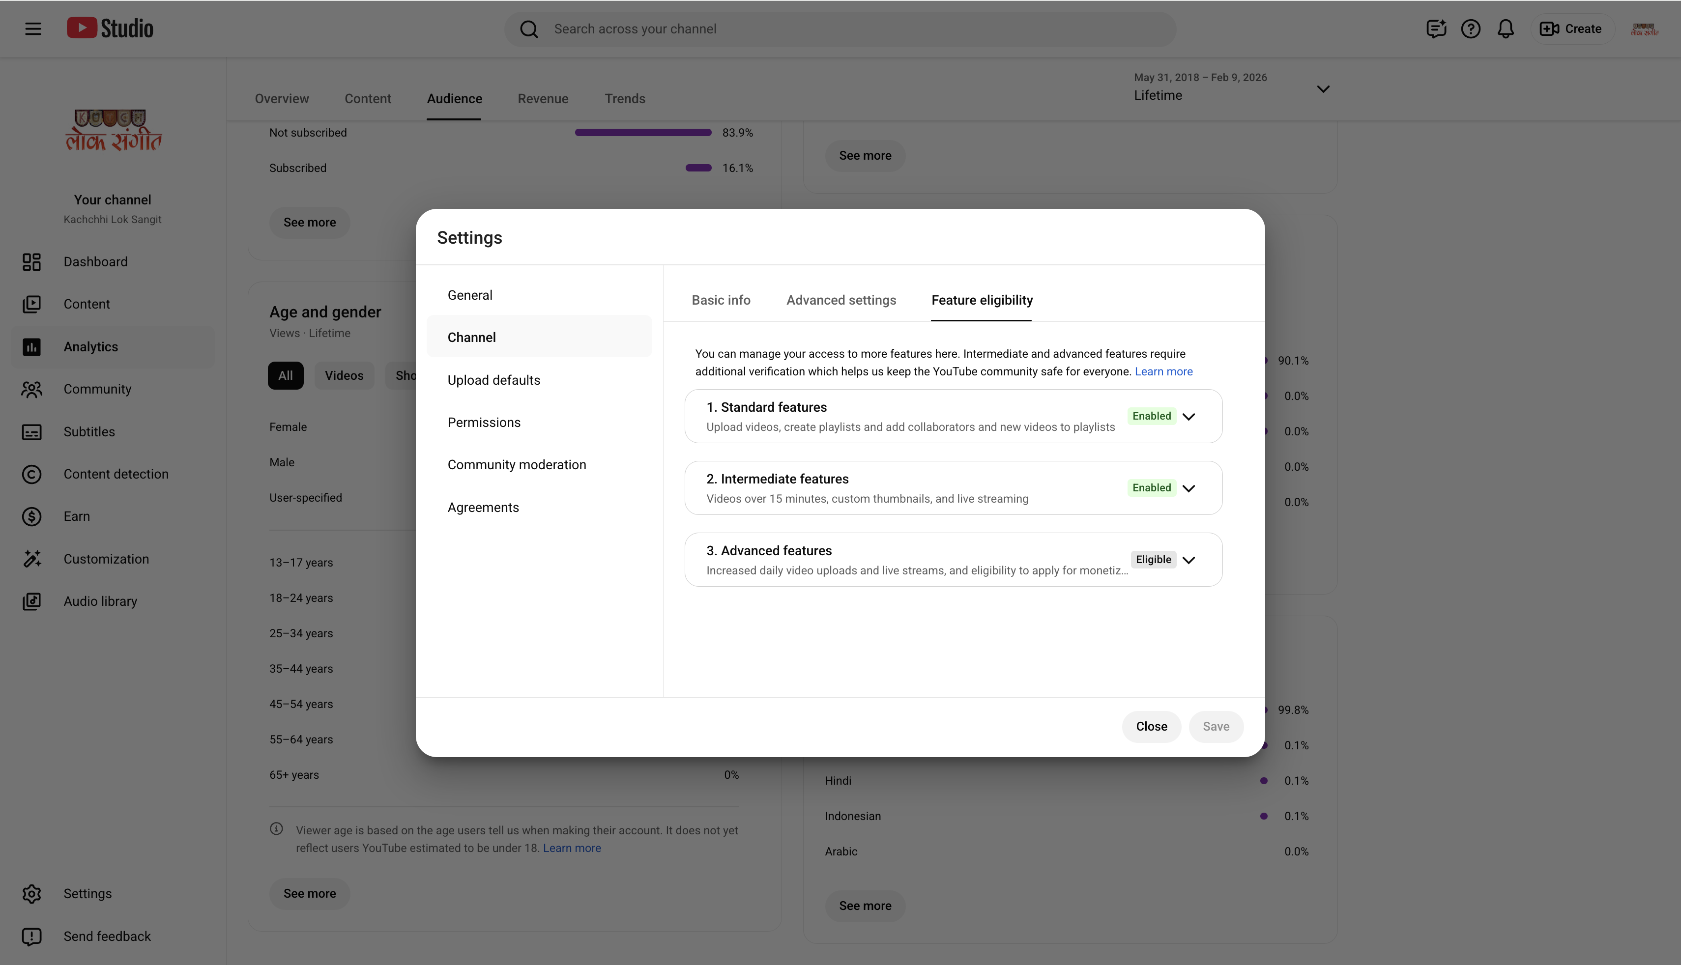Click the Indonesian language row
This screenshot has height=965, width=1681.
(x=1067, y=816)
